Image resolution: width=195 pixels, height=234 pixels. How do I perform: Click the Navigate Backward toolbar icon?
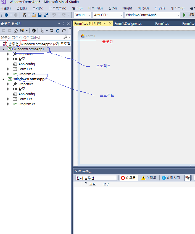click(x=6, y=15)
